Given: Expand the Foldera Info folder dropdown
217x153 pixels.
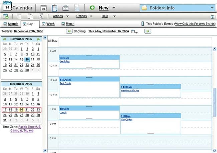Looking at the screenshot, I should coord(212,8).
